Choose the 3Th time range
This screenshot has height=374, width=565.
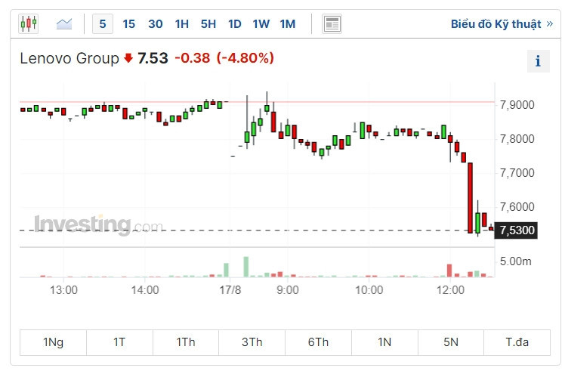point(252,342)
